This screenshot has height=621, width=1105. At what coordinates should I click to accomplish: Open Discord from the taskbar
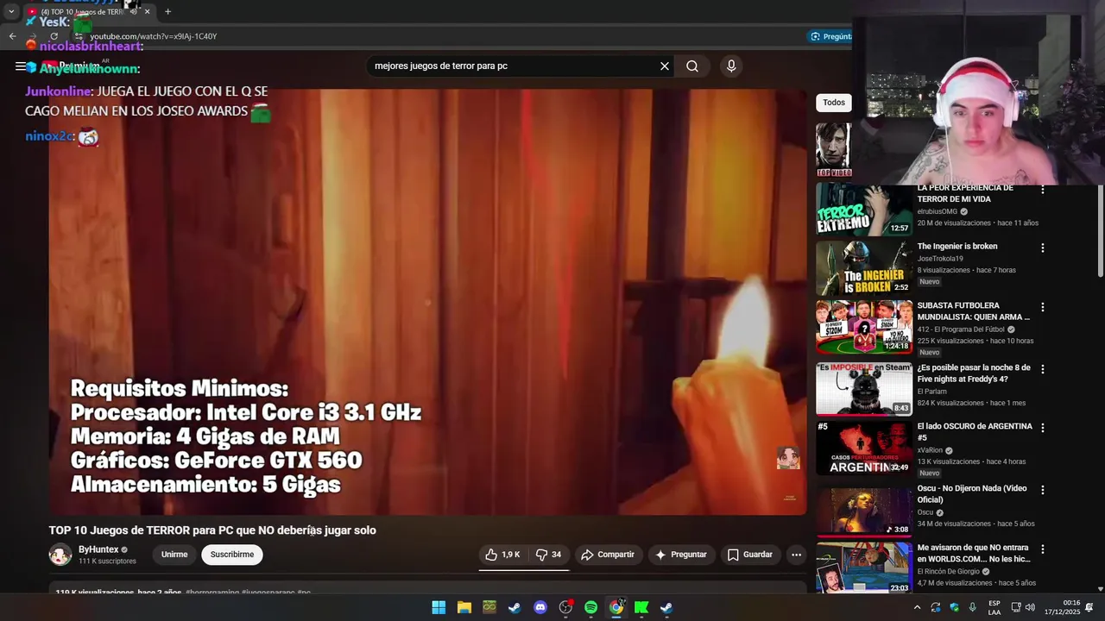click(x=540, y=607)
